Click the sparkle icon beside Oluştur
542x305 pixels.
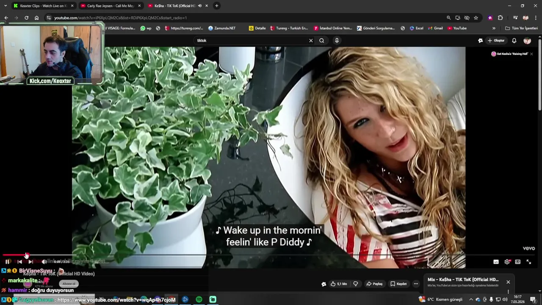[x=480, y=41]
